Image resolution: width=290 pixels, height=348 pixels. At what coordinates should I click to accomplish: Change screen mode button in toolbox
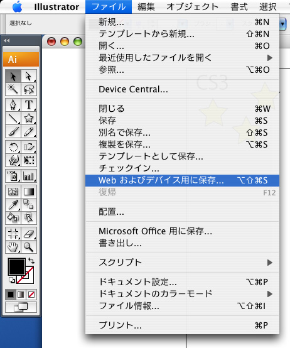click(21, 307)
